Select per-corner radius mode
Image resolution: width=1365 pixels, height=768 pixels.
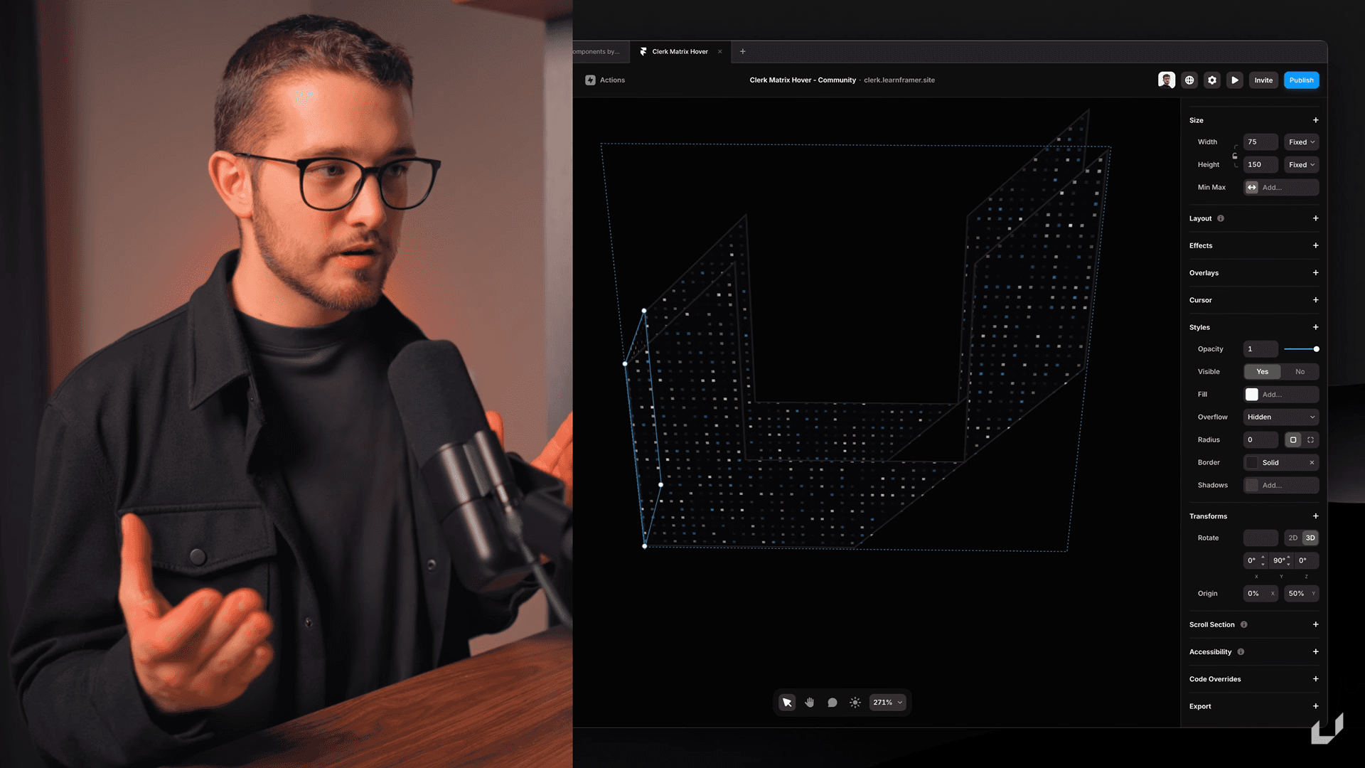pos(1310,440)
